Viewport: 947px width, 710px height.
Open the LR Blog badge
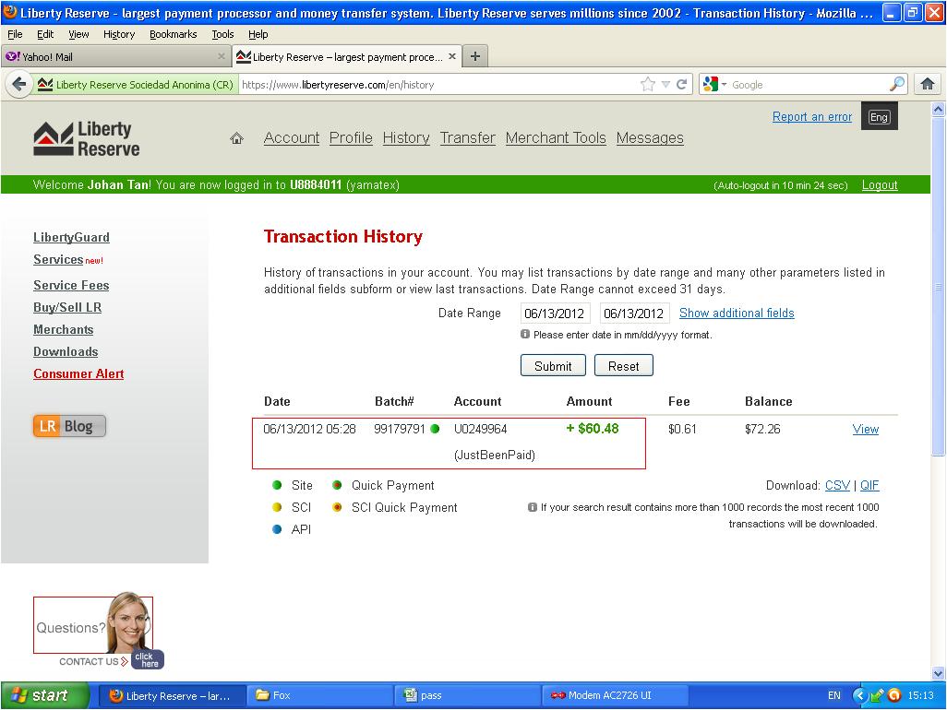coord(69,426)
